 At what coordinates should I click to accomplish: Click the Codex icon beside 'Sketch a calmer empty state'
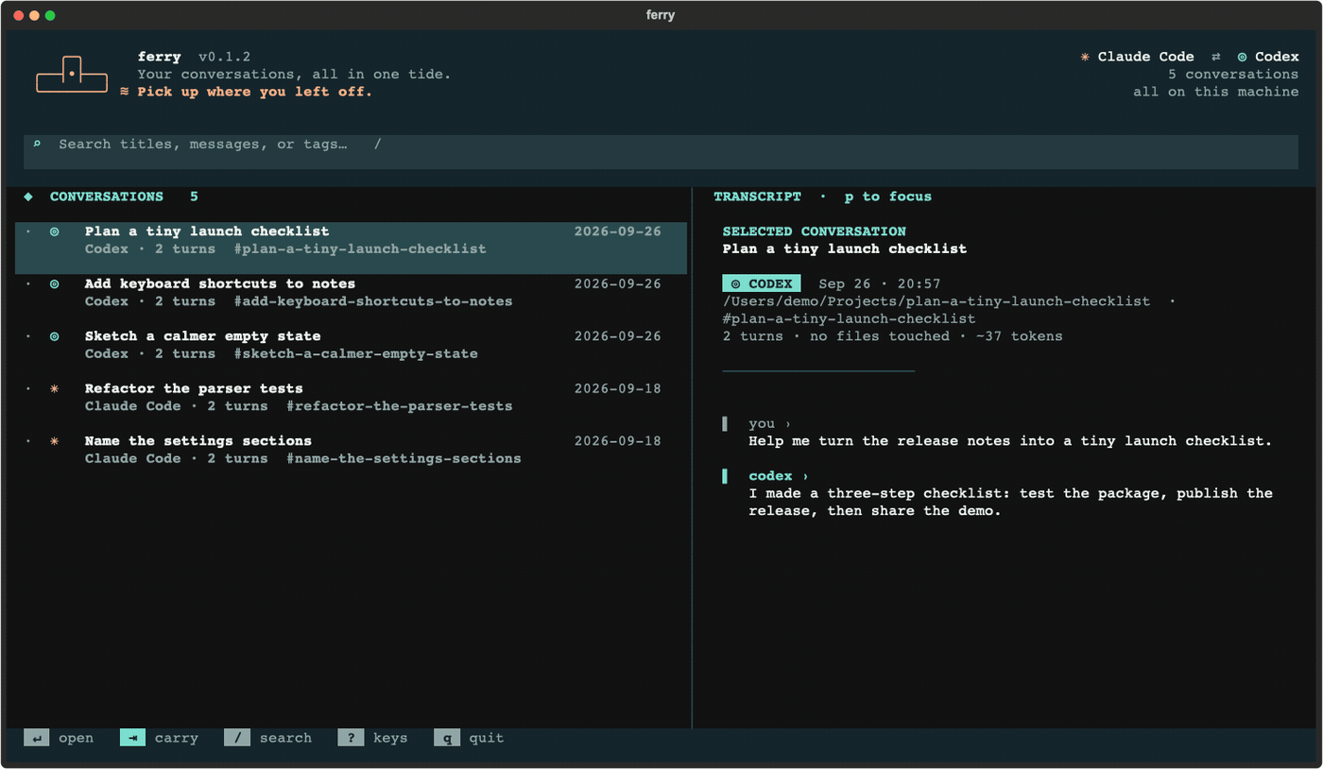pos(55,336)
